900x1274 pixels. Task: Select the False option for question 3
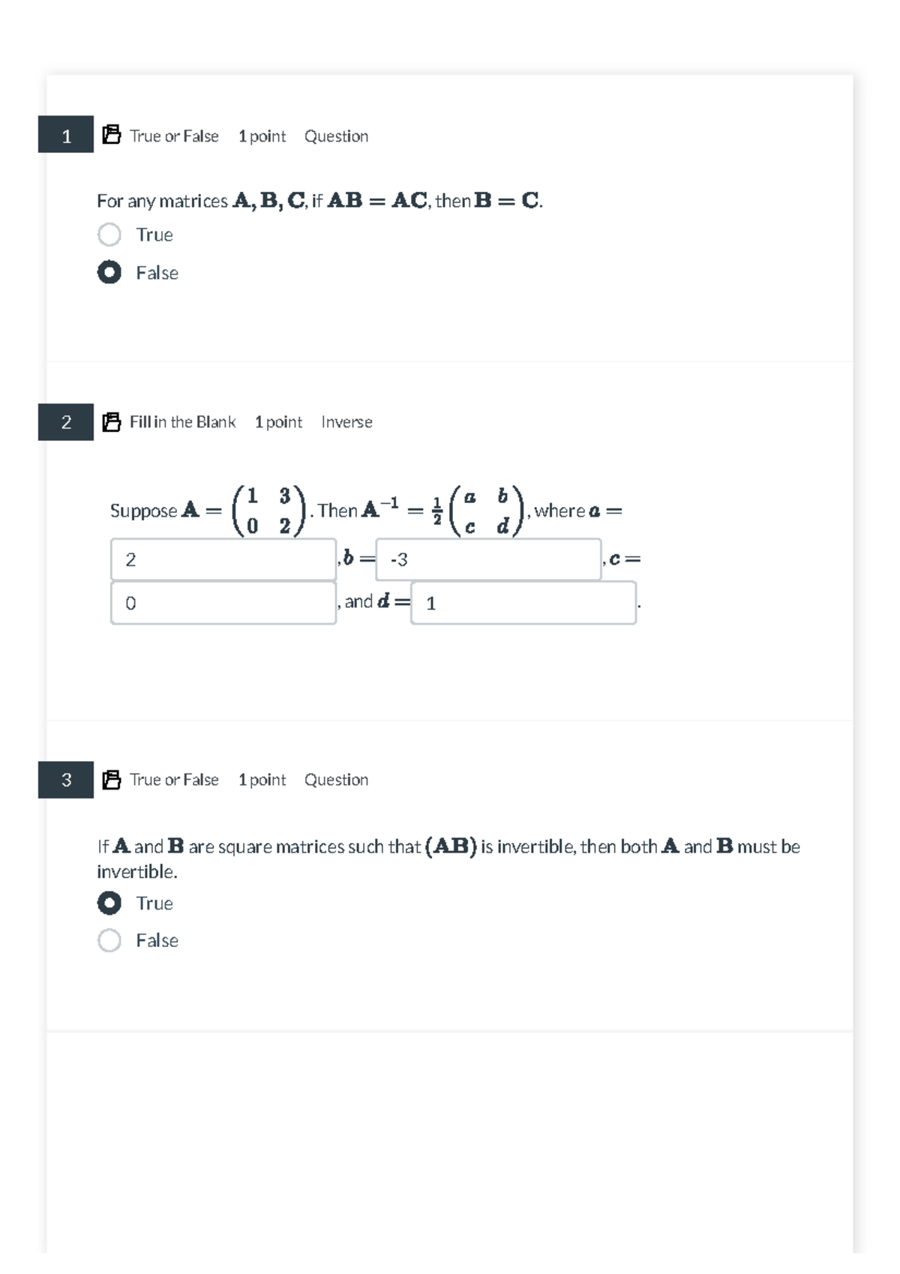109,940
